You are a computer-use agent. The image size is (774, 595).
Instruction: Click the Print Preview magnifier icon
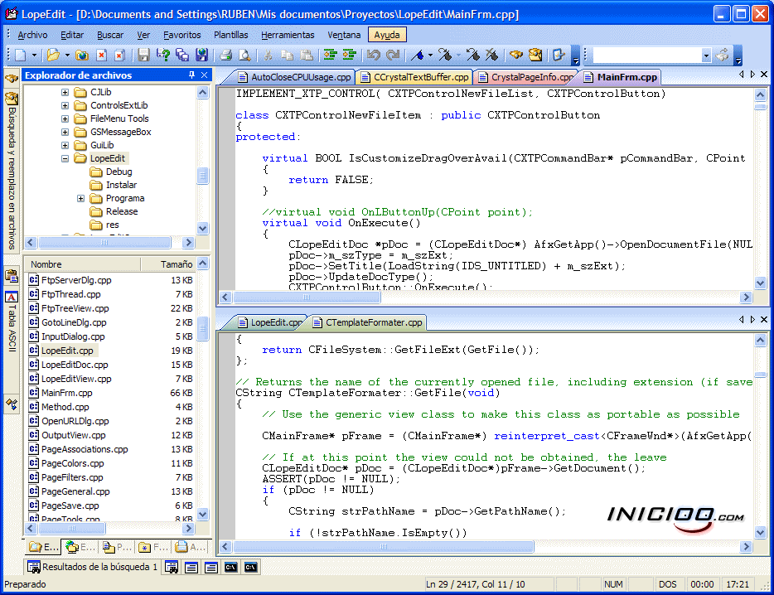[x=244, y=55]
